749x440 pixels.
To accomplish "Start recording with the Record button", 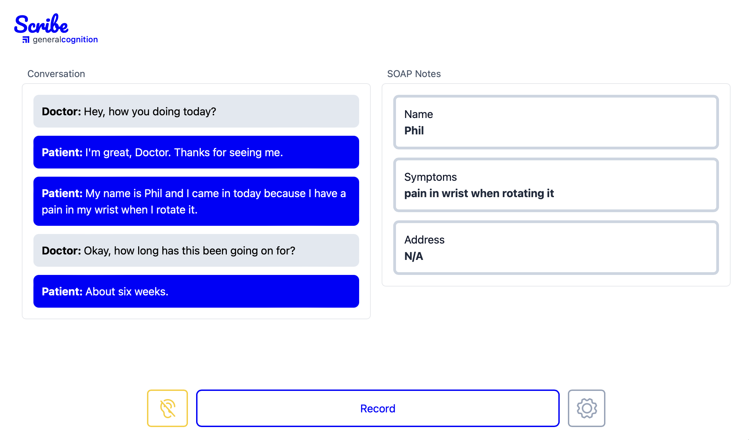I will pyautogui.click(x=378, y=408).
